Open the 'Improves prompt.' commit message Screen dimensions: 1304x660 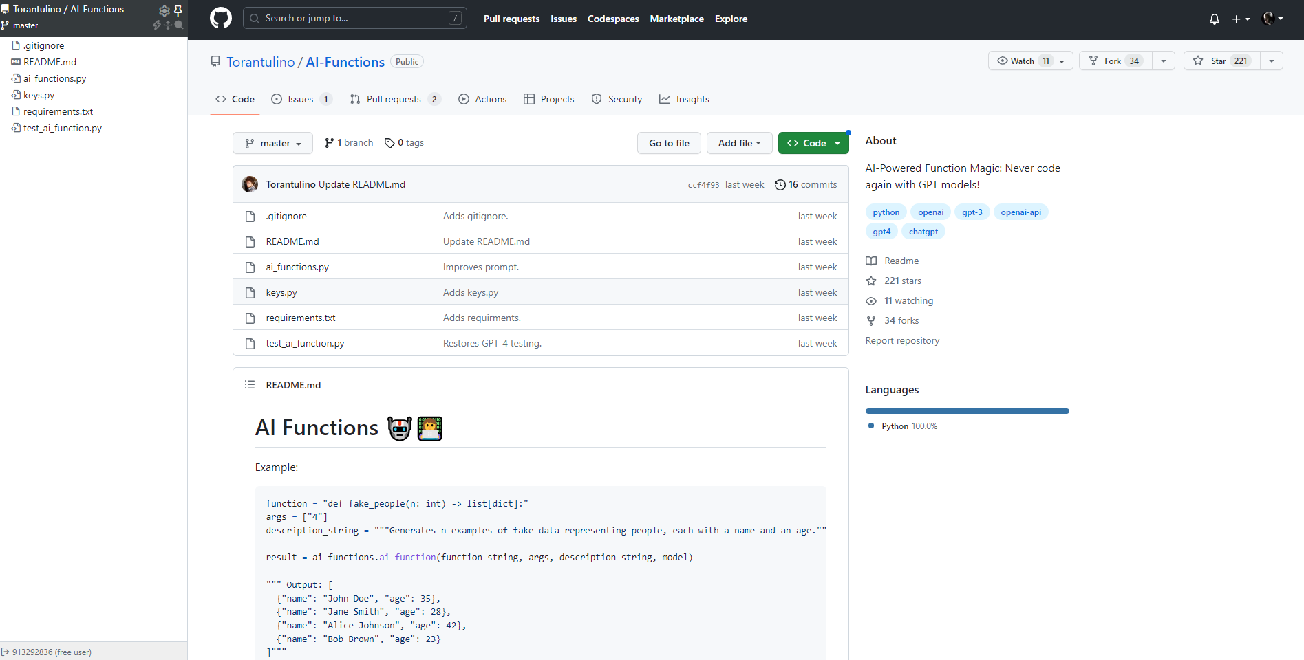point(481,267)
